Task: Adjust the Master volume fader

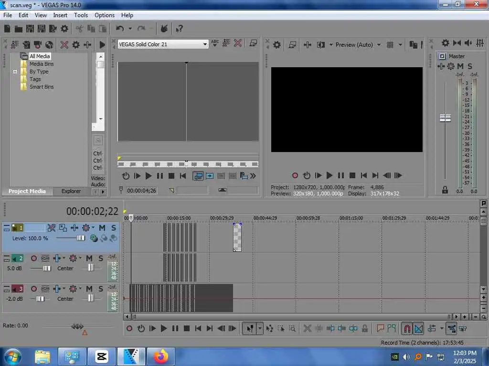Action: (445, 118)
